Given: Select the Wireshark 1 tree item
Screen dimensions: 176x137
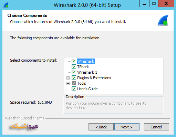Looking at the screenshot, I should pyautogui.click(x=87, y=72).
